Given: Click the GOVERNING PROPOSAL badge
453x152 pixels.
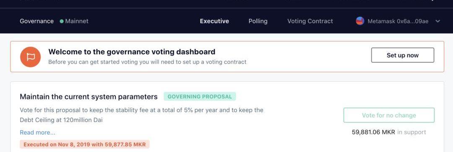Looking at the screenshot, I should coord(200,97).
